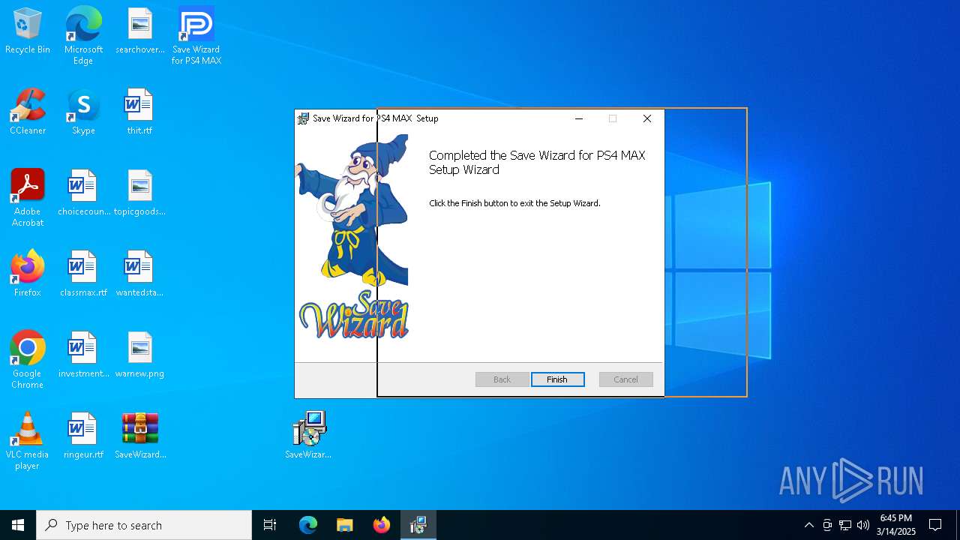Launch Firefox from the taskbar
Viewport: 960px width, 540px height.
point(382,525)
